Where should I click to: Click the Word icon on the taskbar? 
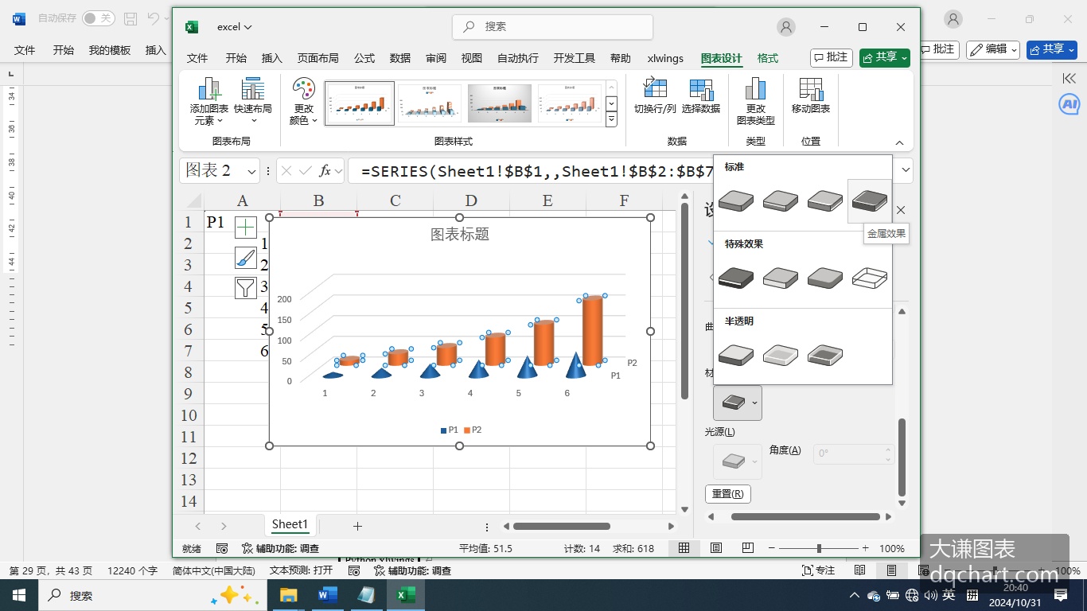[327, 595]
